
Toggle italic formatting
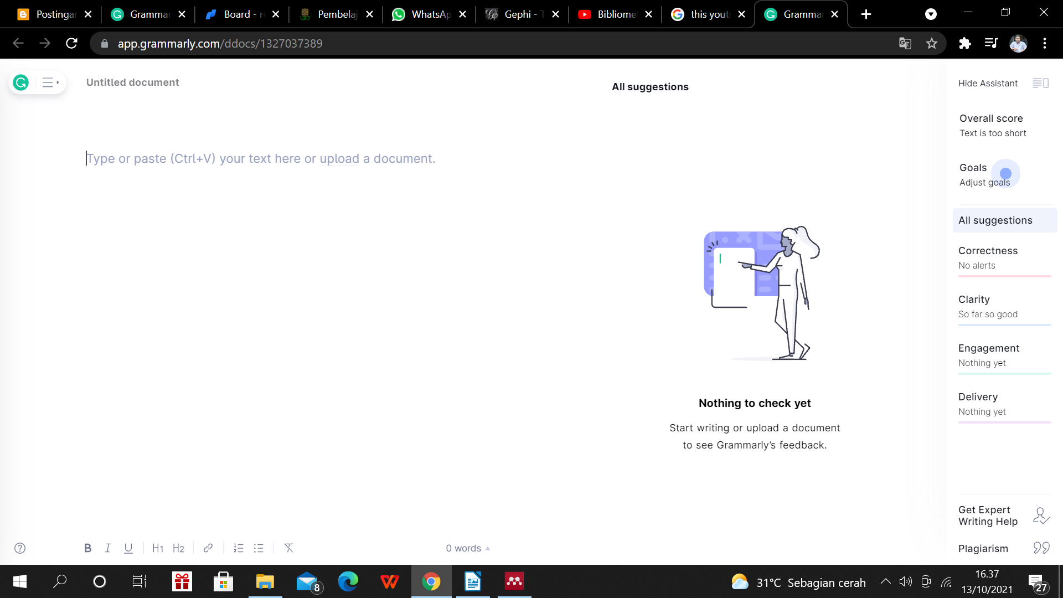click(107, 548)
